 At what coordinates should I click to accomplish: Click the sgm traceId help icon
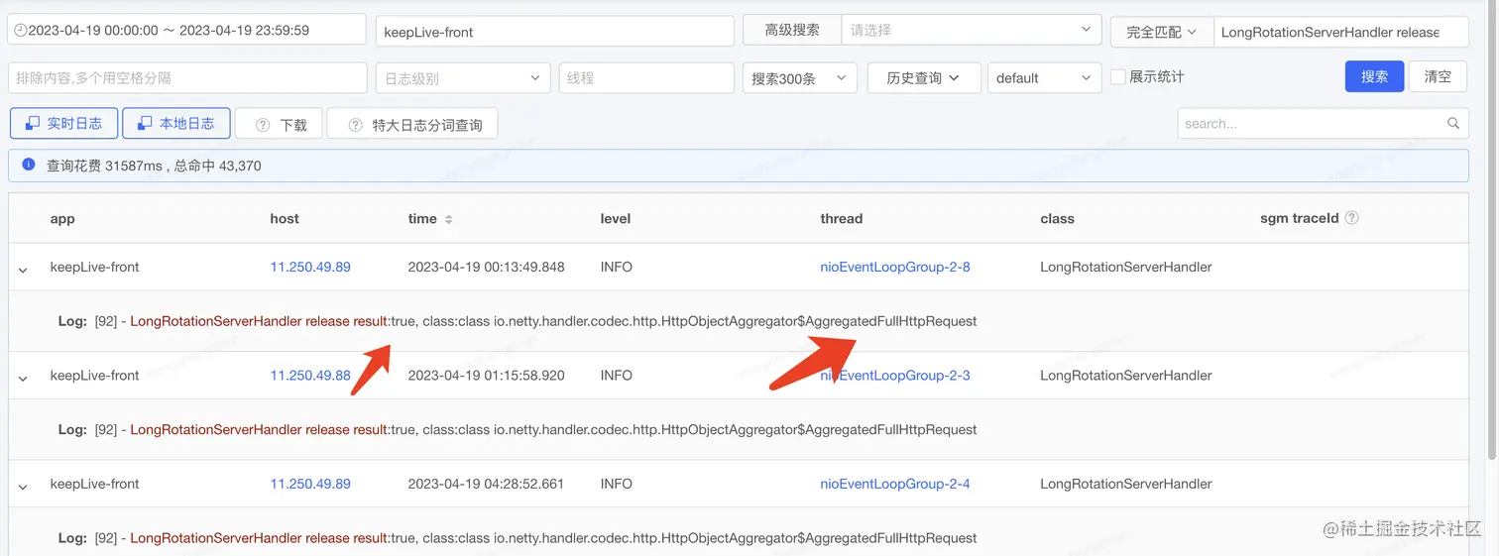1351,218
